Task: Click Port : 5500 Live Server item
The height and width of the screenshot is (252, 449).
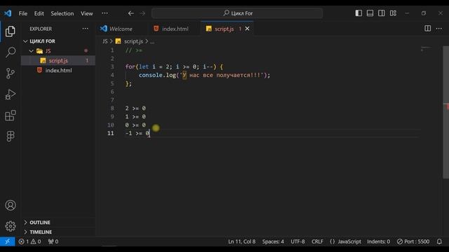Action: [413, 241]
